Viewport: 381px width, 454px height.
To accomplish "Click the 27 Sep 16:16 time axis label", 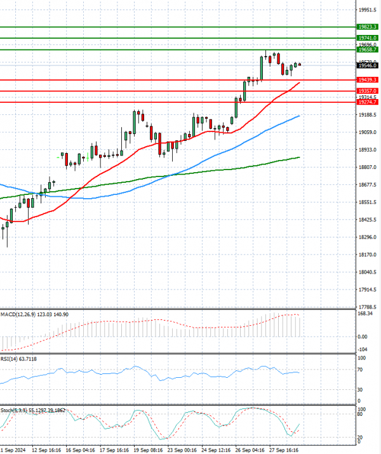I will tap(284, 450).
